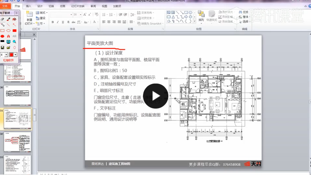
Task: Click the Find button in Editing group
Action: click(244, 12)
